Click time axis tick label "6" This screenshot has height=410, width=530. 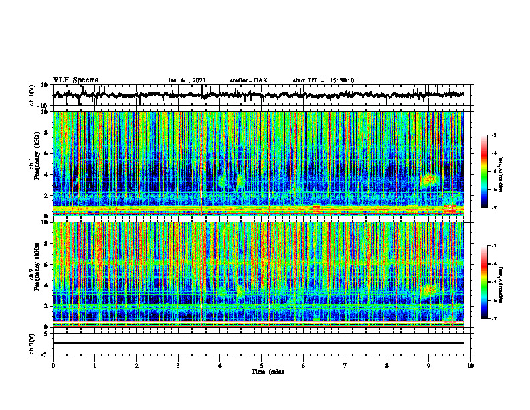coord(304,366)
